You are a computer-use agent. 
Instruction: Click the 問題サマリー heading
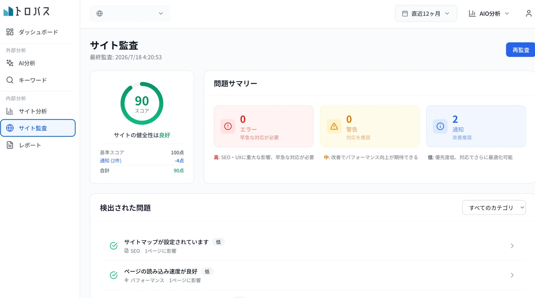point(235,84)
